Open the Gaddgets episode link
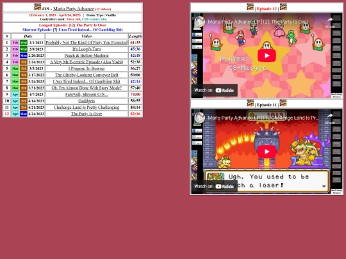The height and width of the screenshot is (259, 346). point(86,101)
